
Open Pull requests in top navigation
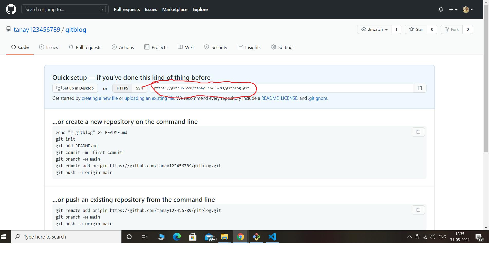127,9
